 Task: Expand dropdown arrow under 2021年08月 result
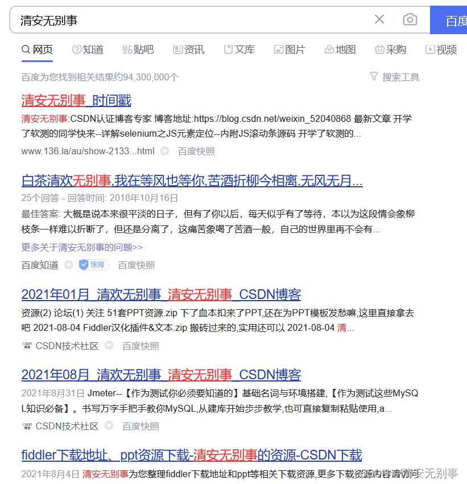[109, 426]
